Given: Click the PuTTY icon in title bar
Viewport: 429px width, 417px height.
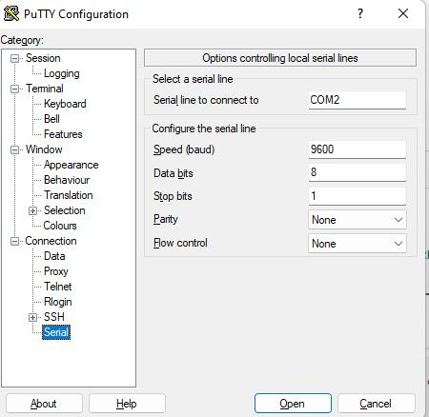Looking at the screenshot, I should [11, 13].
